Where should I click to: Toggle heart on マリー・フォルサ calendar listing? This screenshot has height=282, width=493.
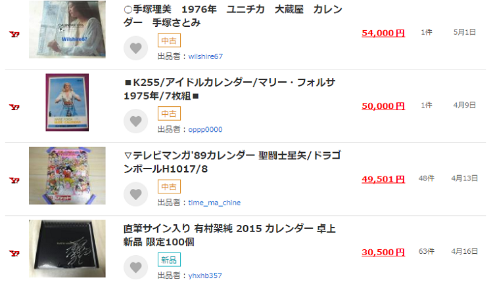(135, 121)
